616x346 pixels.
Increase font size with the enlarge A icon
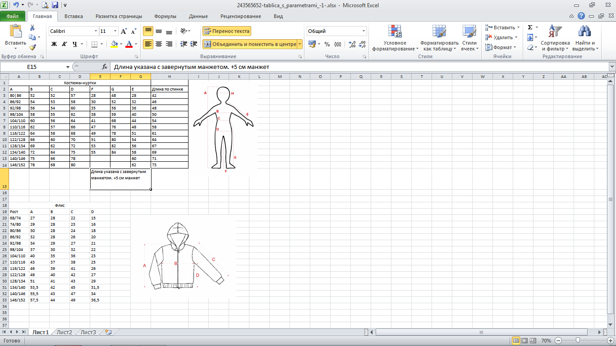pyautogui.click(x=124, y=31)
